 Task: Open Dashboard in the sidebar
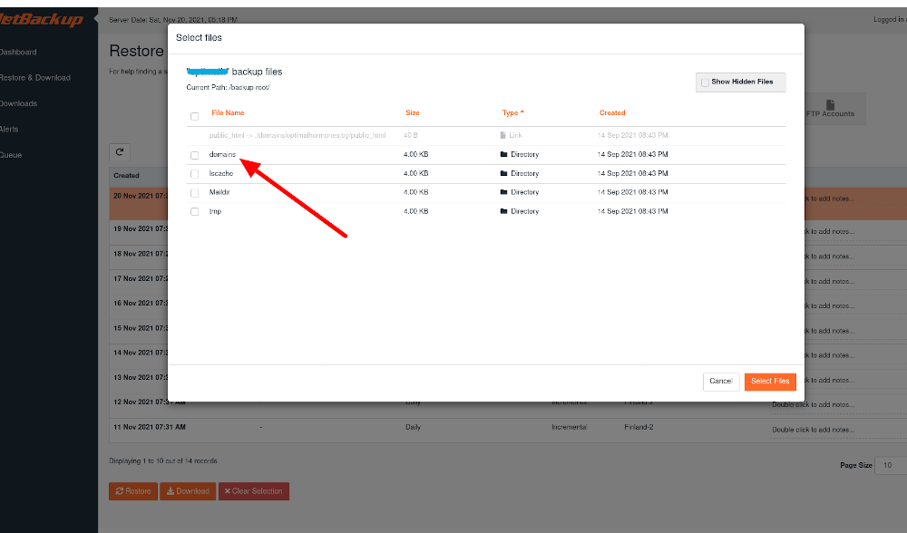[18, 52]
